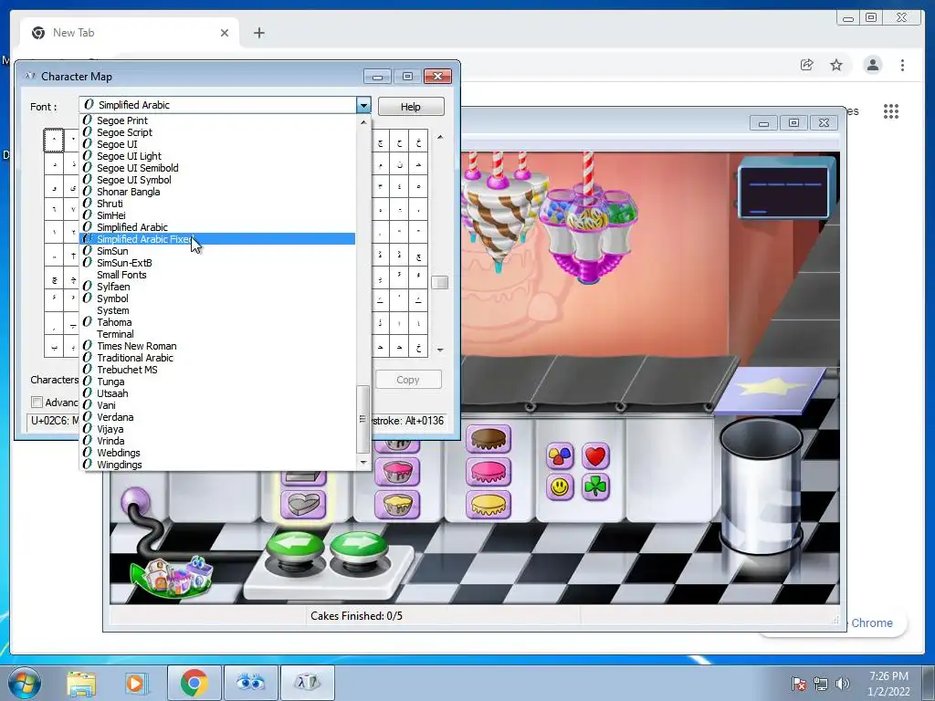Select the jelly beans decoration button
Image resolution: width=935 pixels, height=701 pixels.
560,456
